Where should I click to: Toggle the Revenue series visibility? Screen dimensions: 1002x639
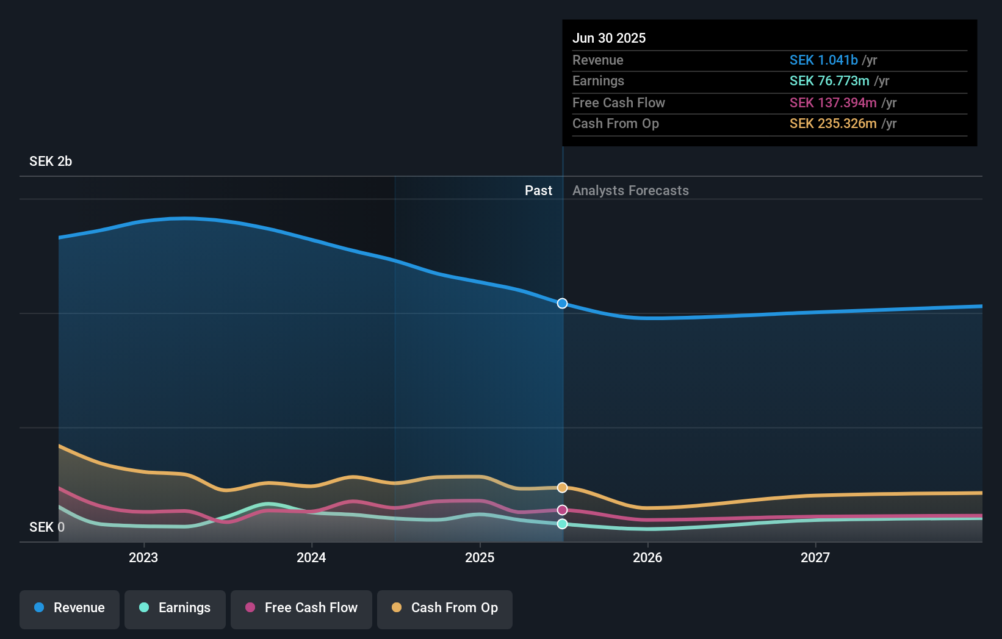pos(69,609)
